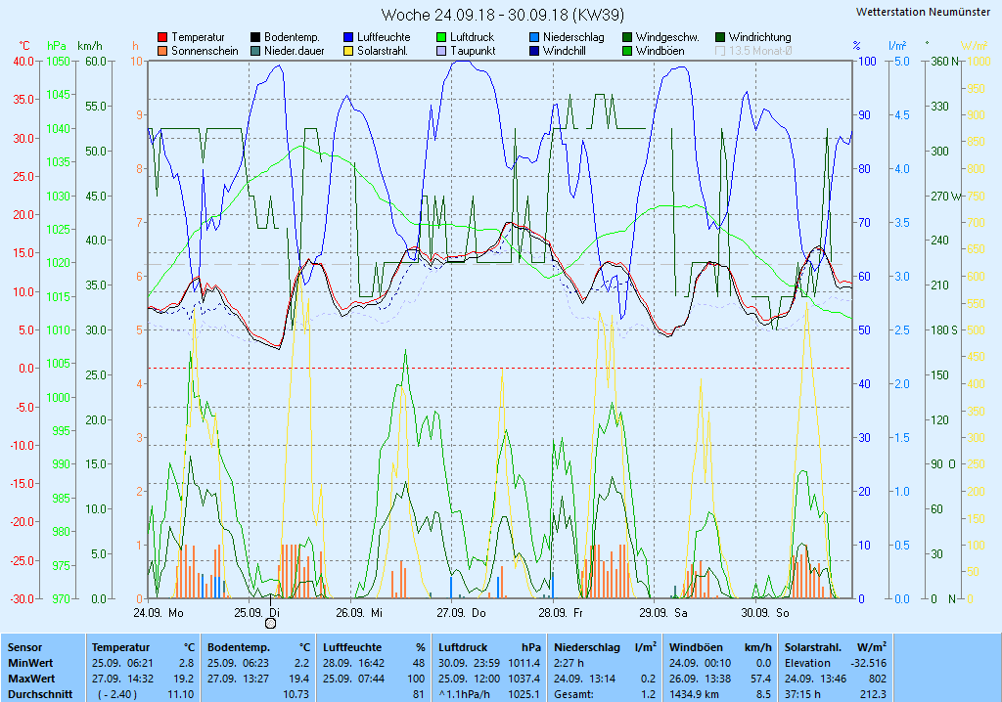Click the 'Windchill' legend label
Image resolution: width=1002 pixels, height=702 pixels.
[565, 51]
